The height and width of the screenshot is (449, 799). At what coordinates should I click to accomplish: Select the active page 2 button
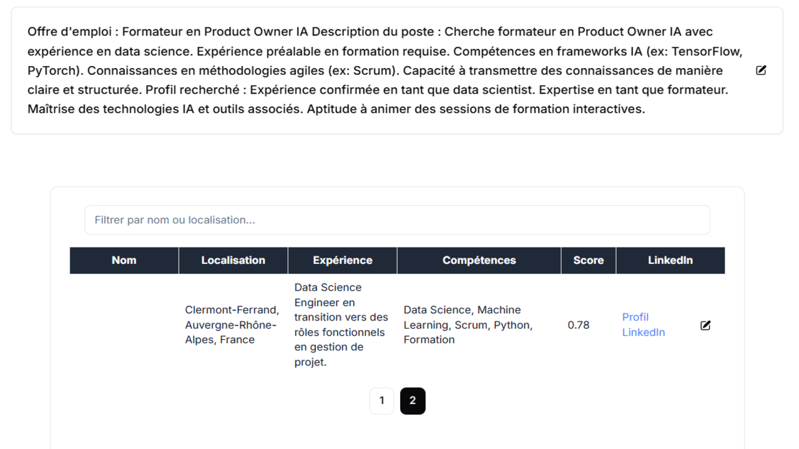point(413,401)
